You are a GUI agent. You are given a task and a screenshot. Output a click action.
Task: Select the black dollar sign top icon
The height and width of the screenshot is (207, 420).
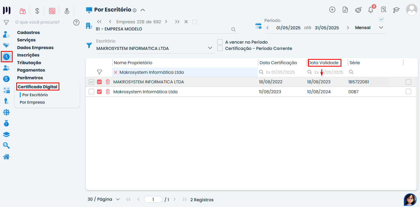pos(37,11)
